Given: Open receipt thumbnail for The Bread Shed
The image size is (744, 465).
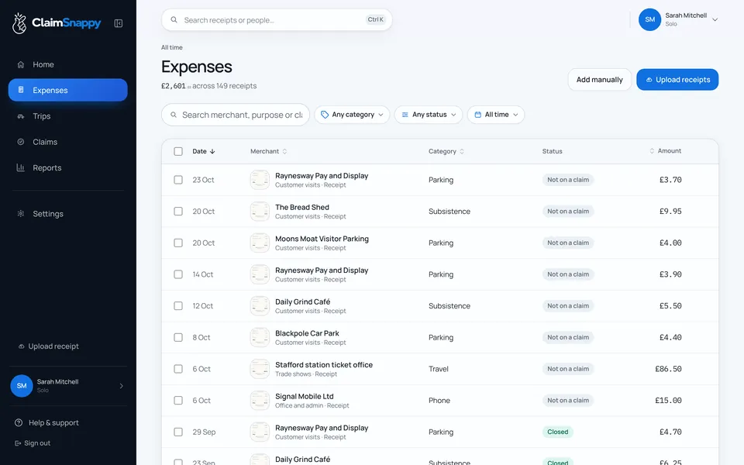Looking at the screenshot, I should click(x=260, y=212).
